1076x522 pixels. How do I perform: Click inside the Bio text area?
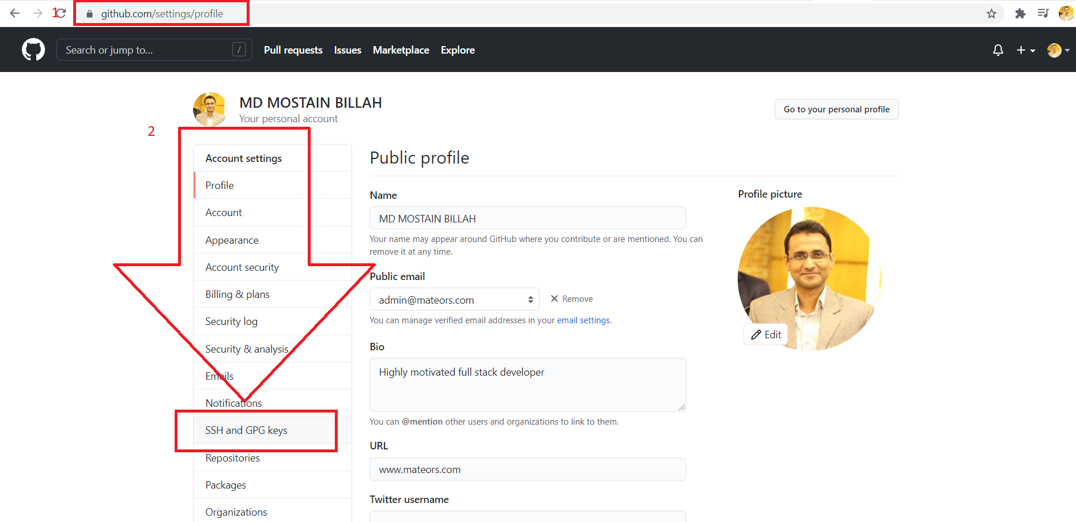pos(527,385)
